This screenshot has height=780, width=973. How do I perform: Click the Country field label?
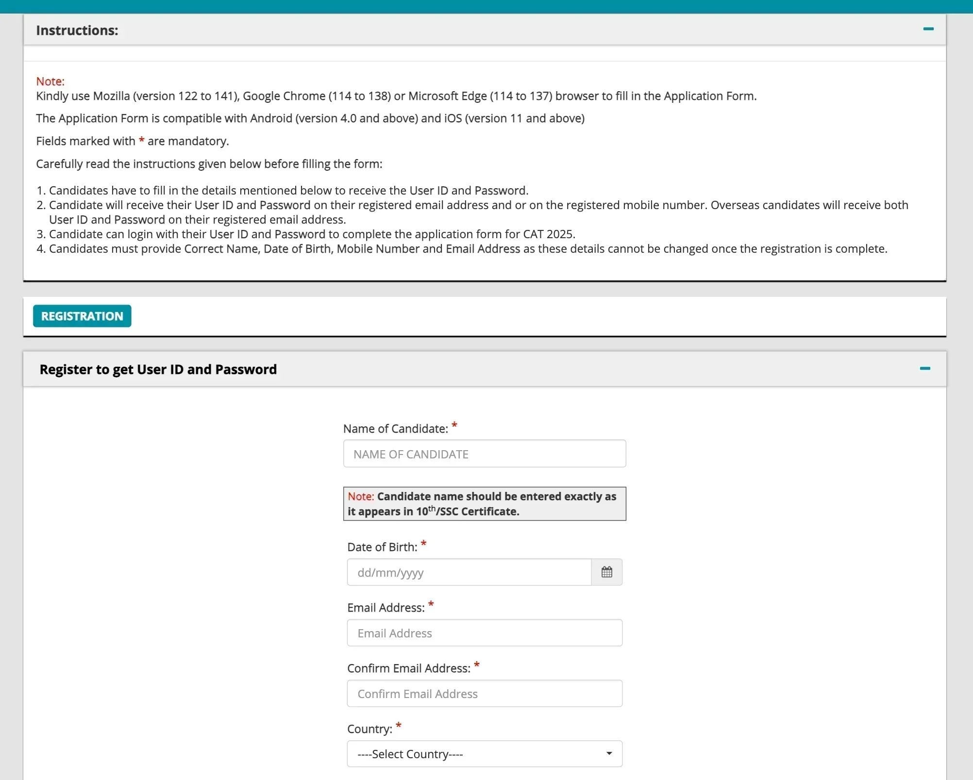pyautogui.click(x=369, y=729)
